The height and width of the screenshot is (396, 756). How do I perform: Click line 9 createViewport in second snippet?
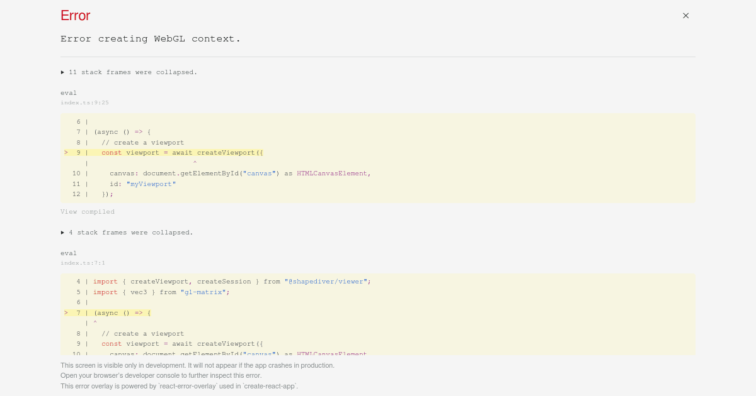click(182, 344)
